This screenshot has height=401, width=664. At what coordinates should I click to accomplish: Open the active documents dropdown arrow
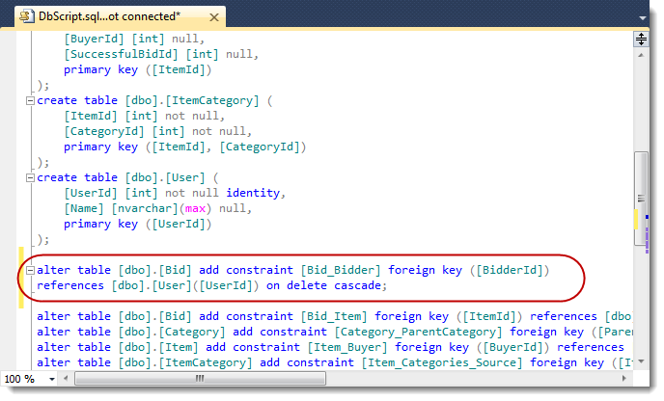coord(643,17)
